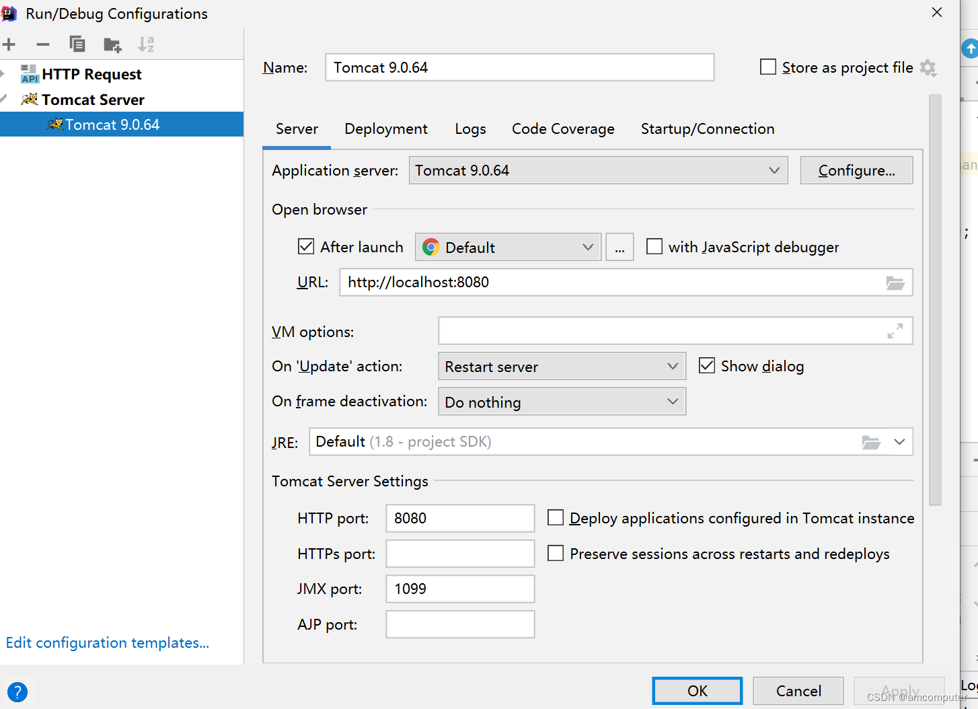The image size is (978, 709).
Task: Remove selected configuration with minus icon
Action: pos(43,45)
